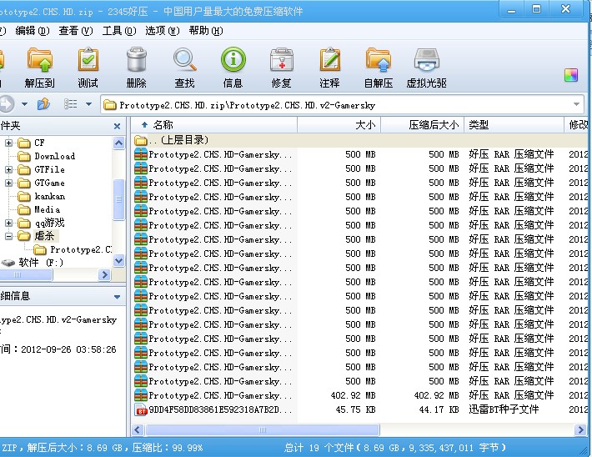
Task: Click the 自解压 self-extract icon
Action: pyautogui.click(x=379, y=60)
